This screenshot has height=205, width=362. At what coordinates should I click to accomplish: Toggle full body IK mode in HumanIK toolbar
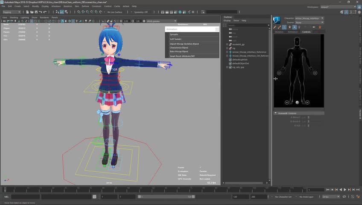[290, 27]
